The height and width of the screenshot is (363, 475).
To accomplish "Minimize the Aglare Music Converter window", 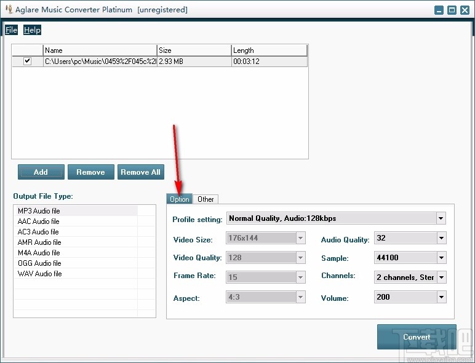I will click(x=439, y=10).
